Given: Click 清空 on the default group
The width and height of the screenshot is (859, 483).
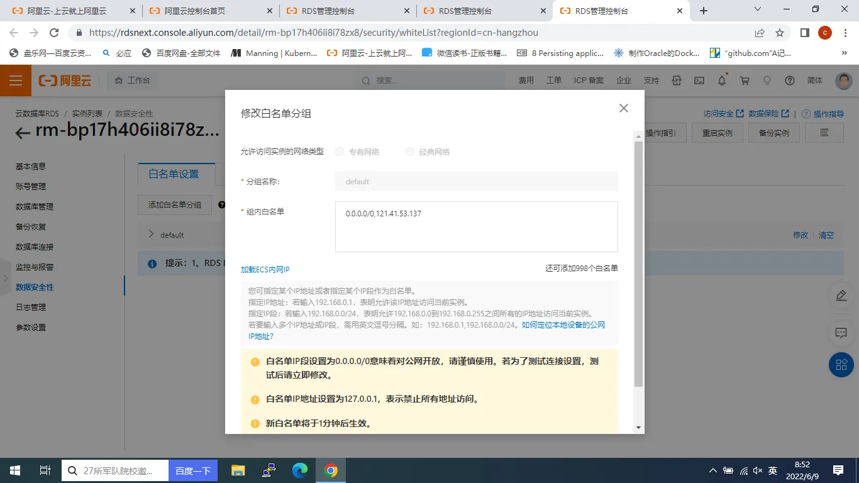Looking at the screenshot, I should coord(826,235).
